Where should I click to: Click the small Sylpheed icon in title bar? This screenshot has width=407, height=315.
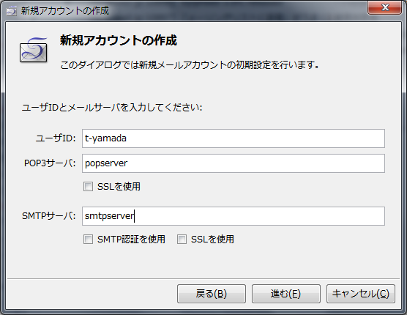tap(12, 11)
